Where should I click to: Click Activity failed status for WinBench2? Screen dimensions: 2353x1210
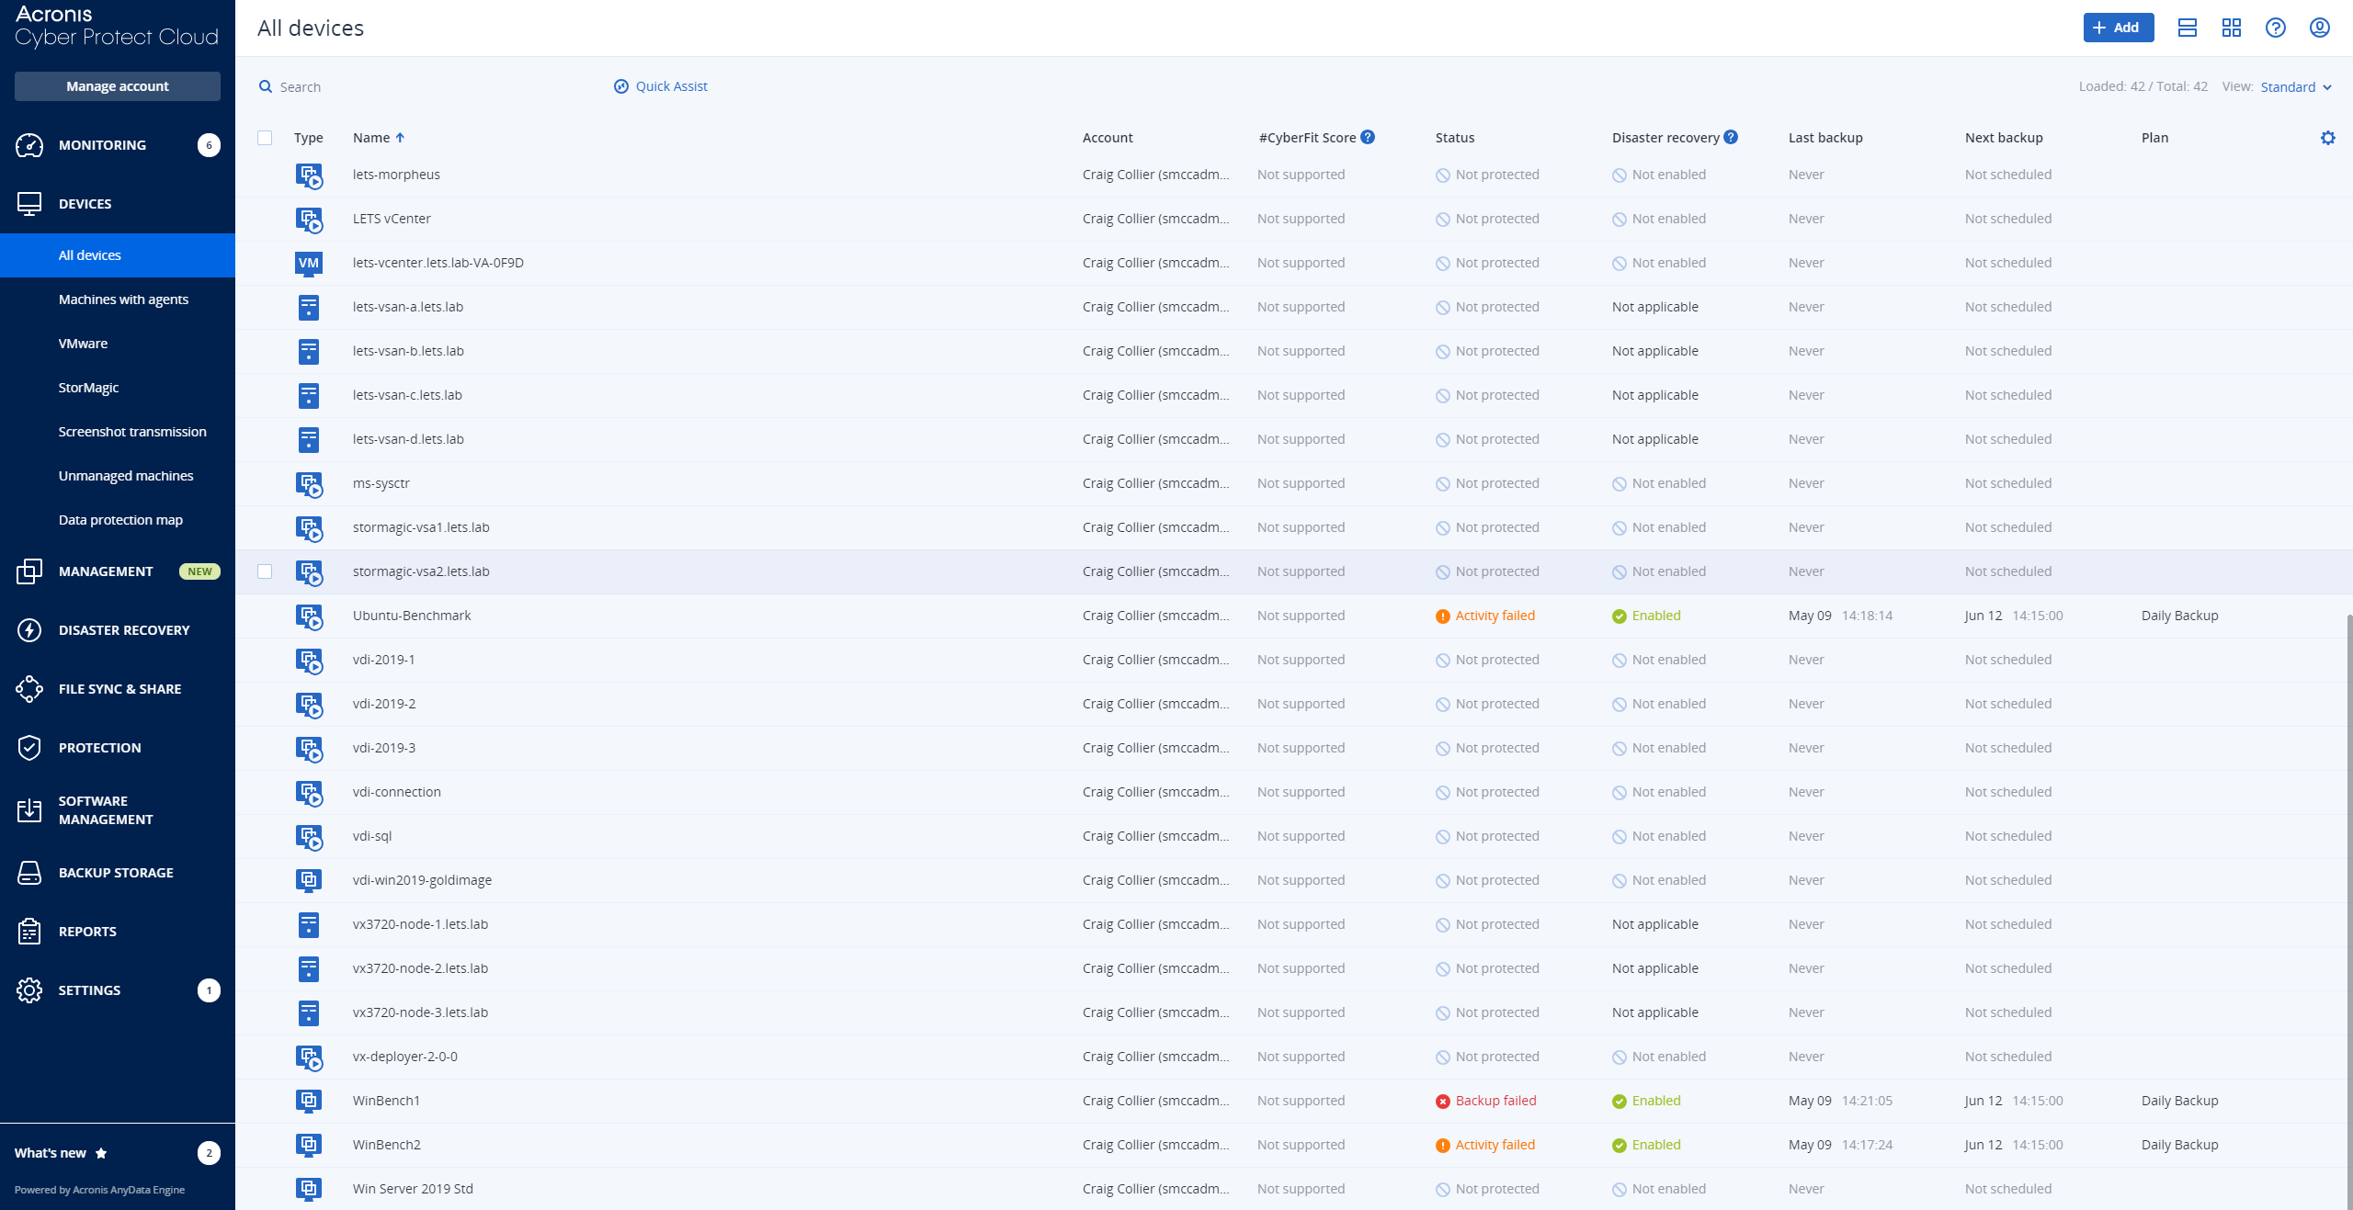tap(1485, 1145)
